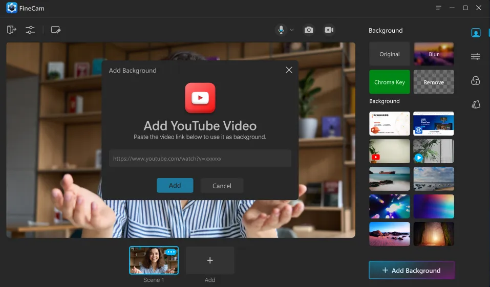Open the exit/virtual camera icon in toolbar
Image resolution: width=490 pixels, height=287 pixels.
(12, 30)
